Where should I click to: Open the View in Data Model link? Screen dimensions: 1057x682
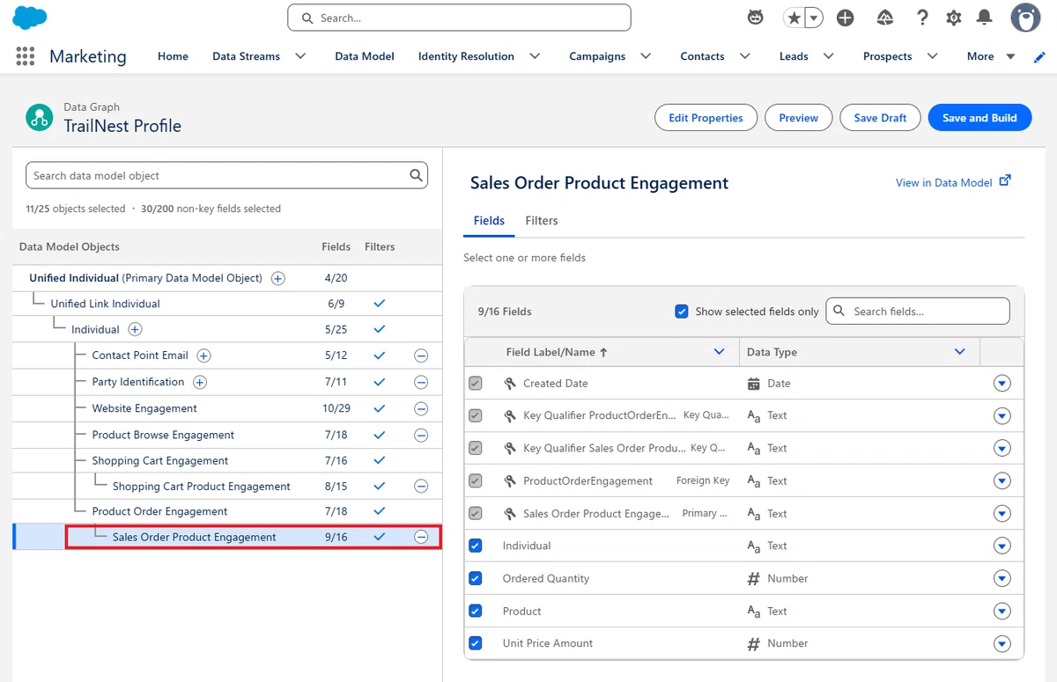pos(953,182)
